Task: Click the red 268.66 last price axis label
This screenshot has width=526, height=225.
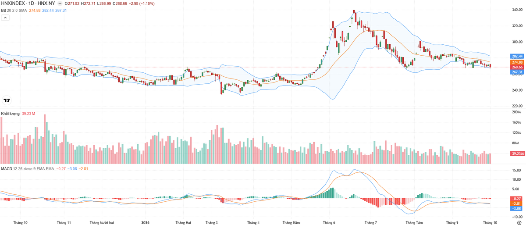Action: (x=517, y=67)
